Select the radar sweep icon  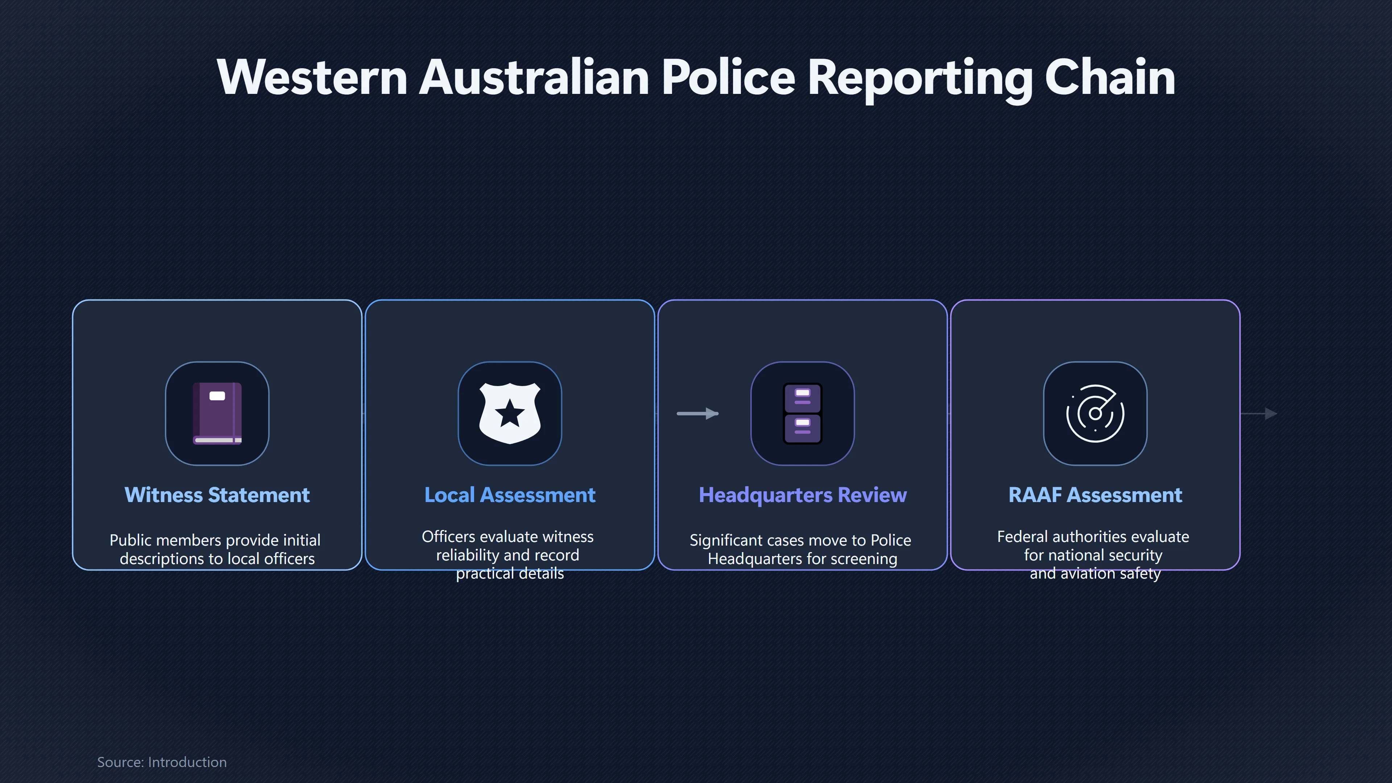[1095, 413]
